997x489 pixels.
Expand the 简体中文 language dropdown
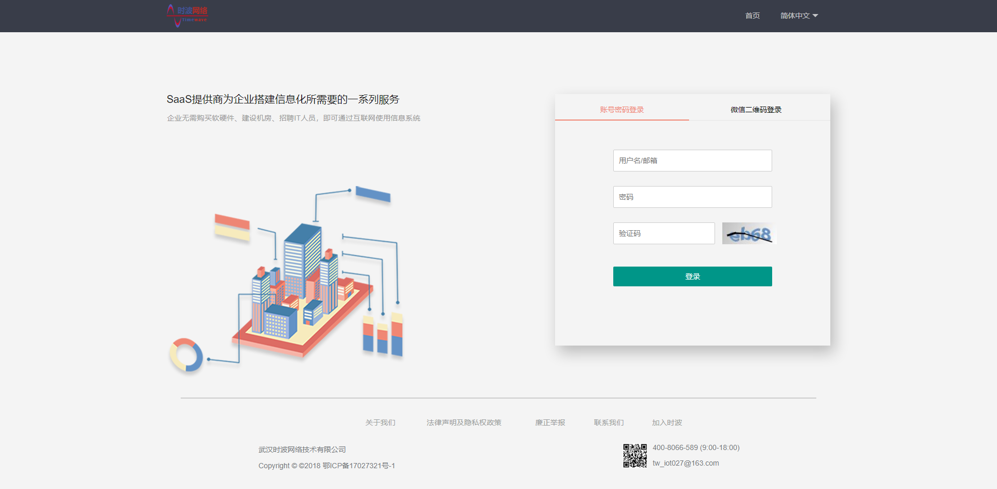coord(795,16)
